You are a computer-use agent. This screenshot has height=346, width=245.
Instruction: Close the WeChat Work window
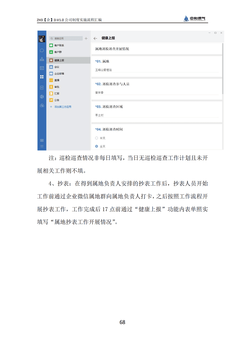(221, 33)
